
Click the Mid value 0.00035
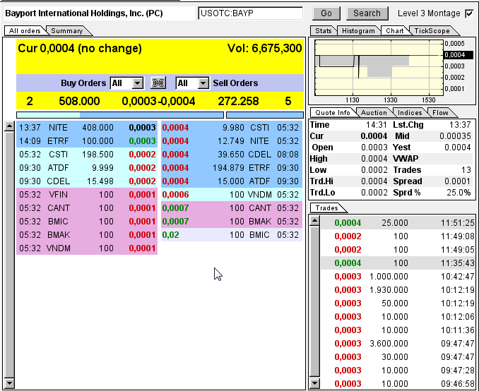coord(455,136)
